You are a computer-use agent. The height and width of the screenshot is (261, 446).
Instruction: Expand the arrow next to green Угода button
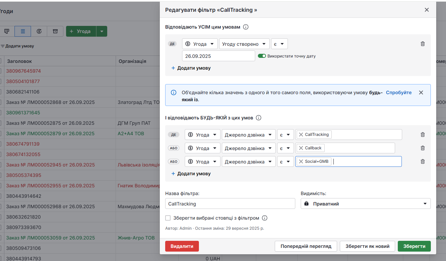pyautogui.click(x=102, y=31)
